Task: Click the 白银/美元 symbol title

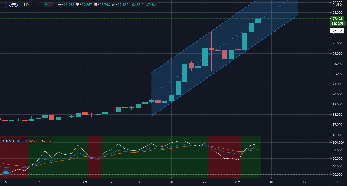Action: click(11, 5)
